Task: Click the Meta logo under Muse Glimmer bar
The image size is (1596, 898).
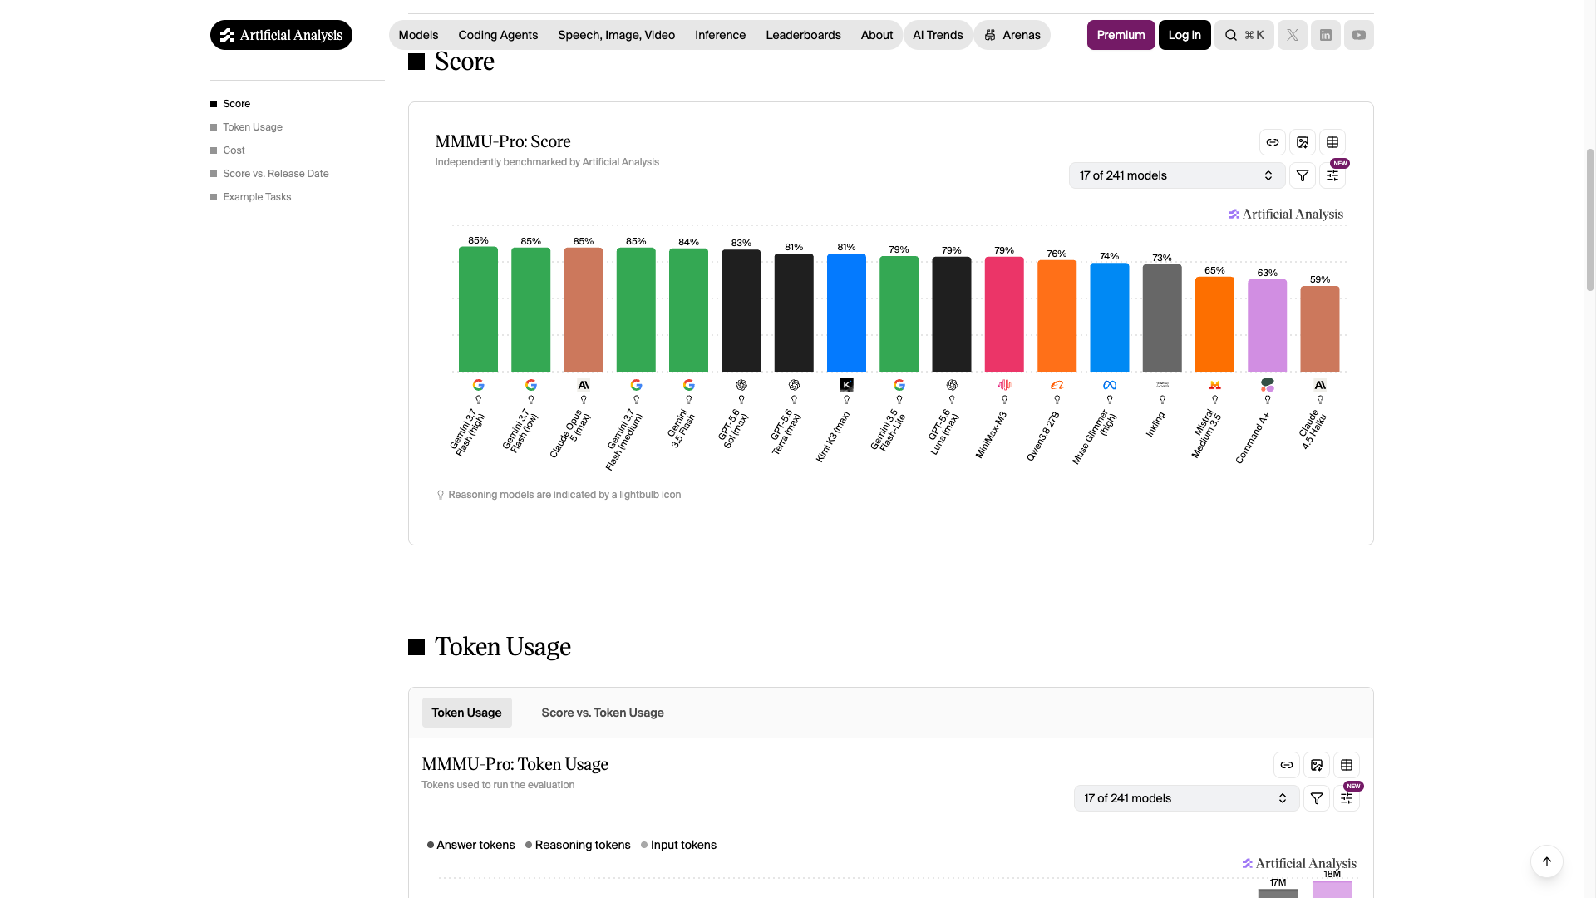Action: [1109, 385]
